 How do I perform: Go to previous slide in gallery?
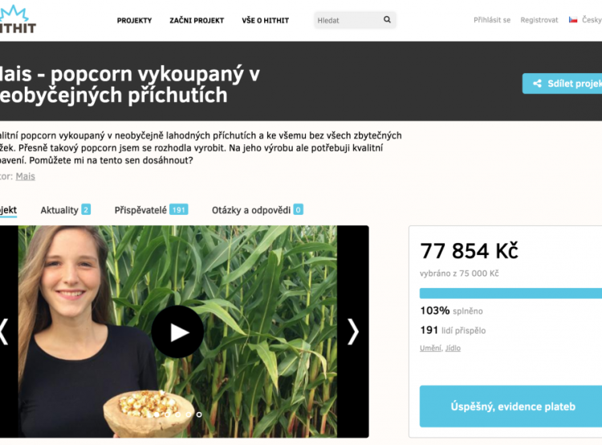(4, 332)
